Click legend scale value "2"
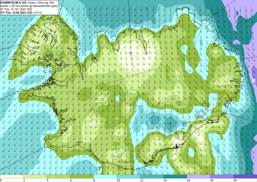The image size is (257, 182). (x=24, y=180)
